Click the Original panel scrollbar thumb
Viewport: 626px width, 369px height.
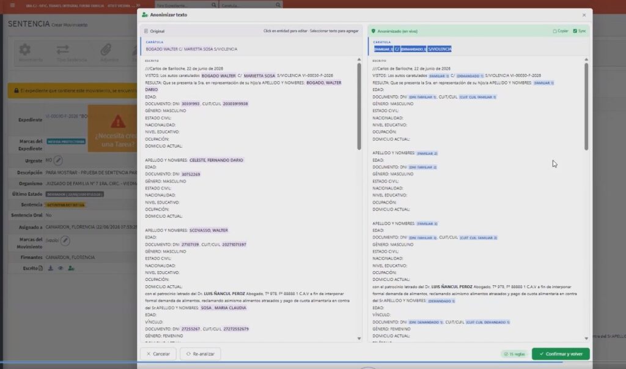(359, 106)
